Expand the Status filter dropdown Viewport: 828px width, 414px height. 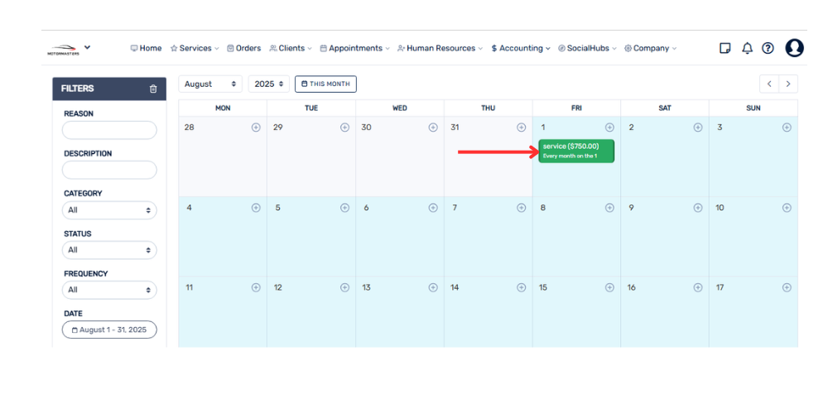(109, 250)
